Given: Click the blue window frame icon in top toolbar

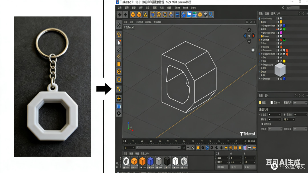Looking at the screenshot, I should pyautogui.click(x=177, y=15).
